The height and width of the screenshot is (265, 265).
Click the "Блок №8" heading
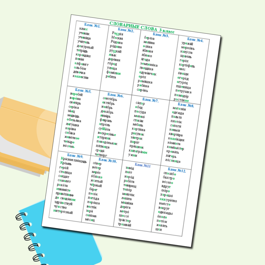186,105
